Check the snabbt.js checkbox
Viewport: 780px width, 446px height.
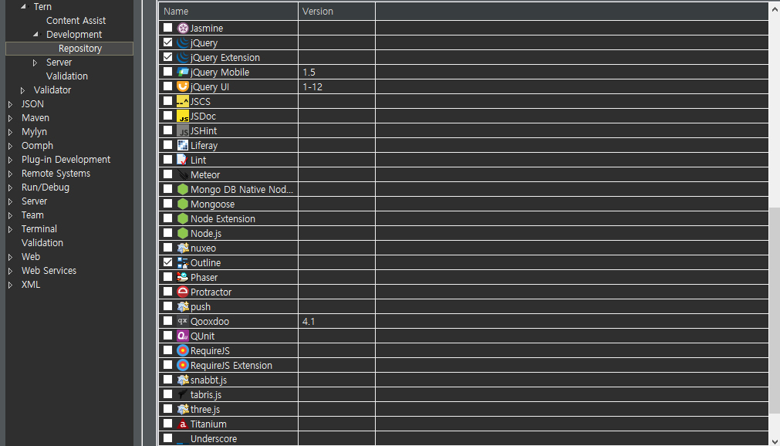[168, 380]
